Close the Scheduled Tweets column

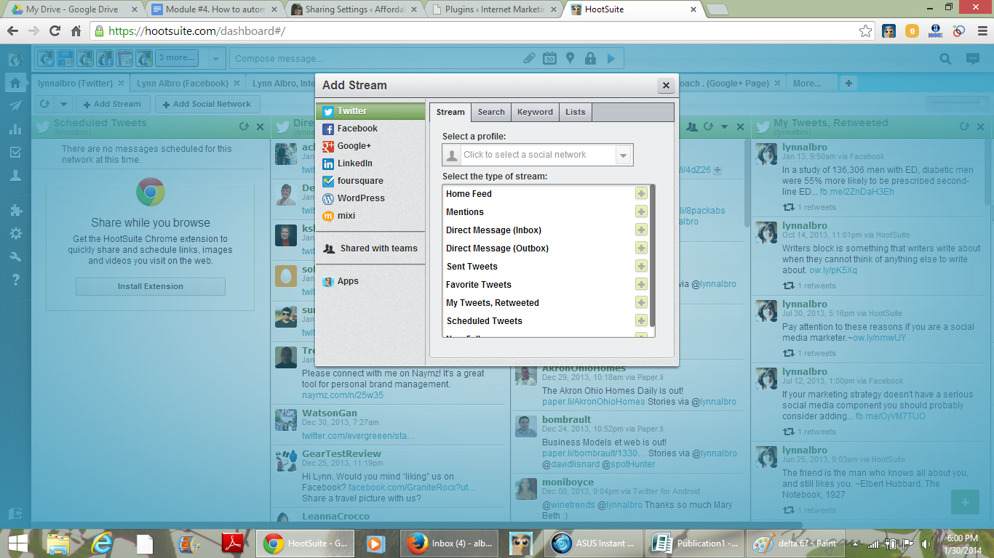(260, 126)
